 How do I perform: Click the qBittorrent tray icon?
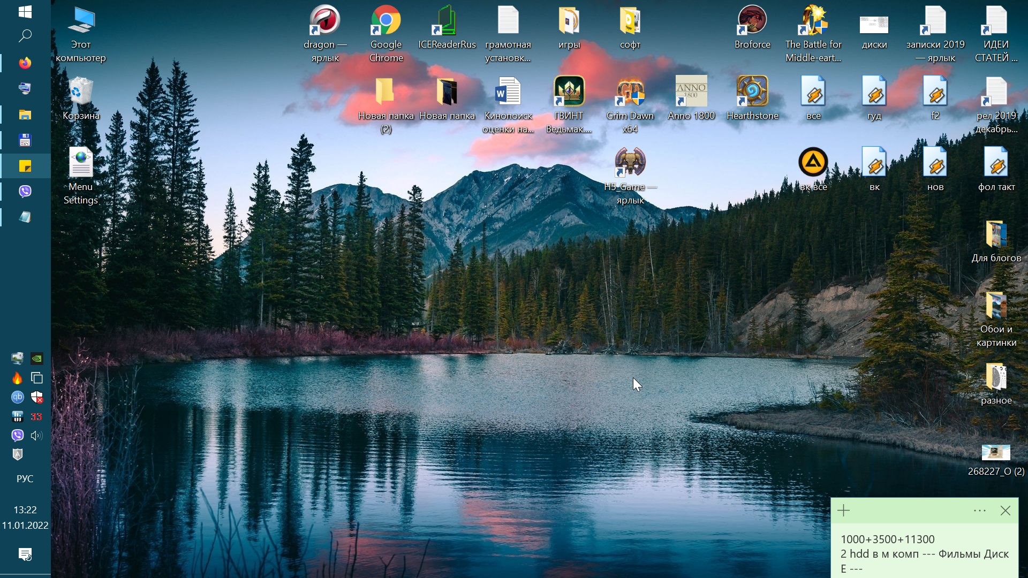point(18,397)
